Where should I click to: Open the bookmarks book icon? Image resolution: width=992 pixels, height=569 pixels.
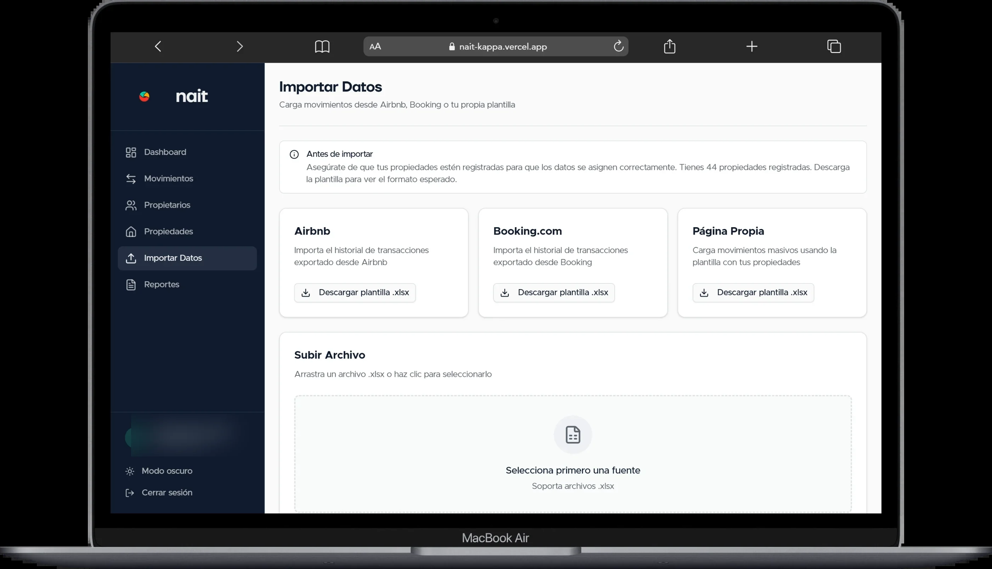tap(322, 46)
